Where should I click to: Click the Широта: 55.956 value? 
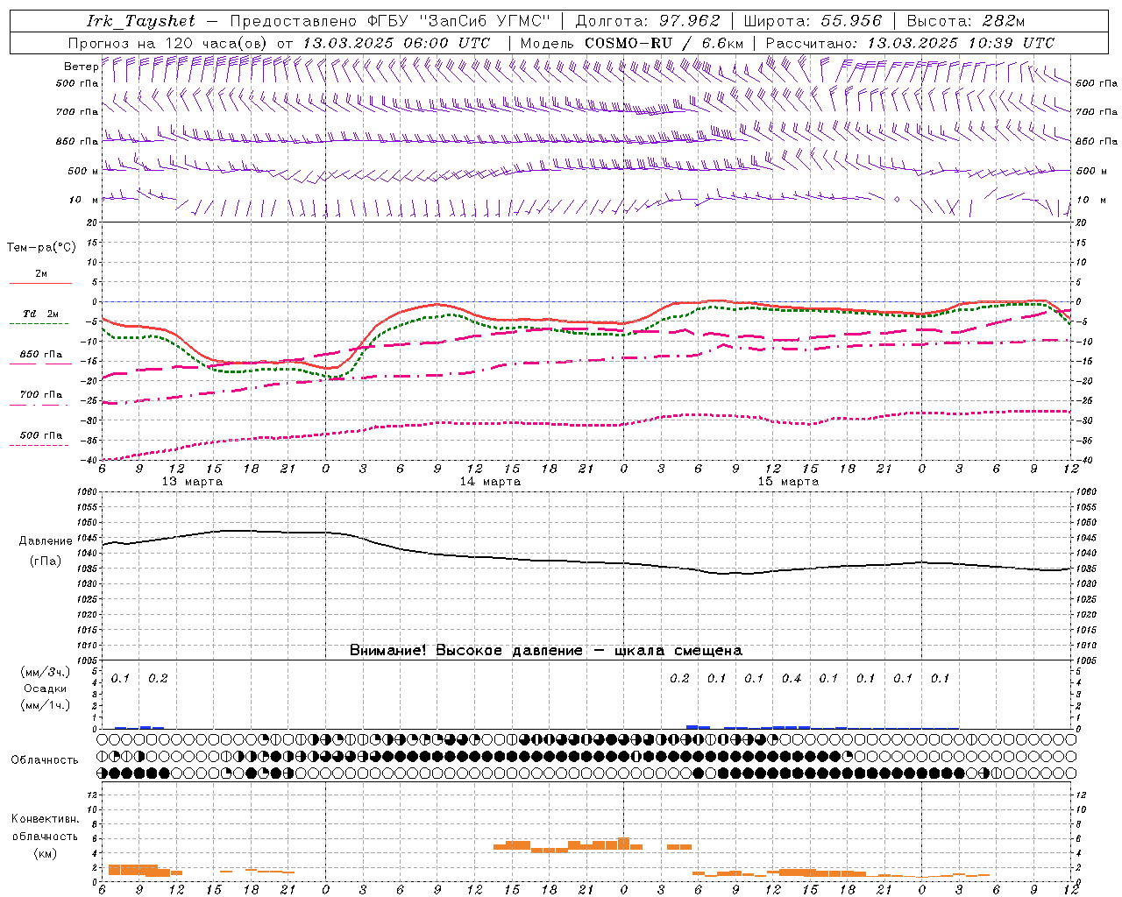tap(812, 21)
